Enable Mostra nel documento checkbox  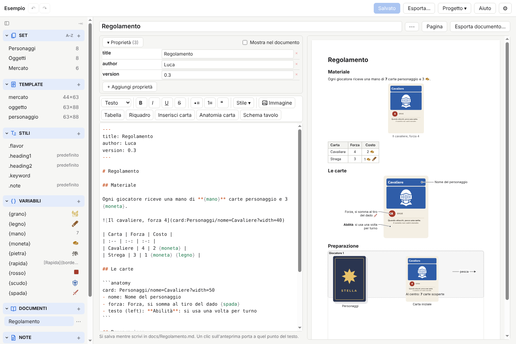coord(245,42)
